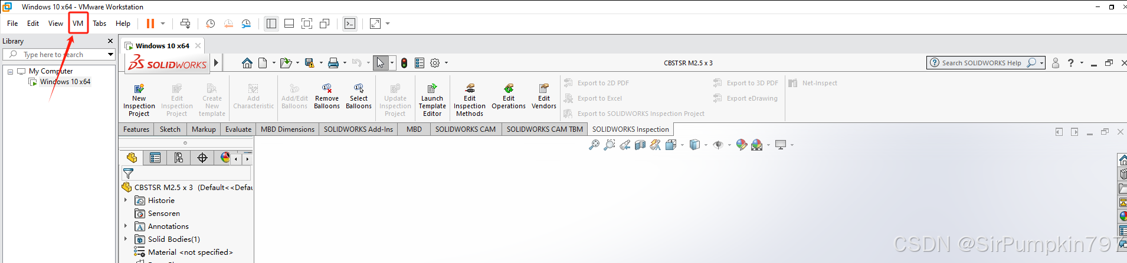
Task: Switch to the MBD Dimensions tab
Action: coord(288,129)
